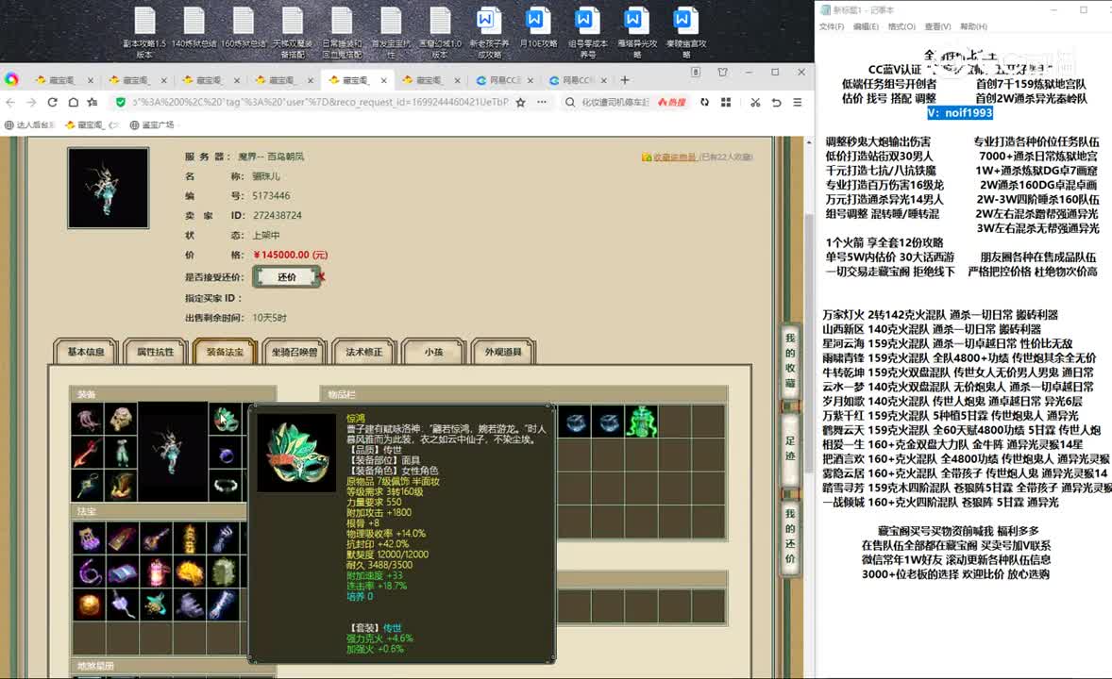Viewport: 1112px width, 679px height.
Task: Switch to 基本信息 tab
Action: pos(86,352)
